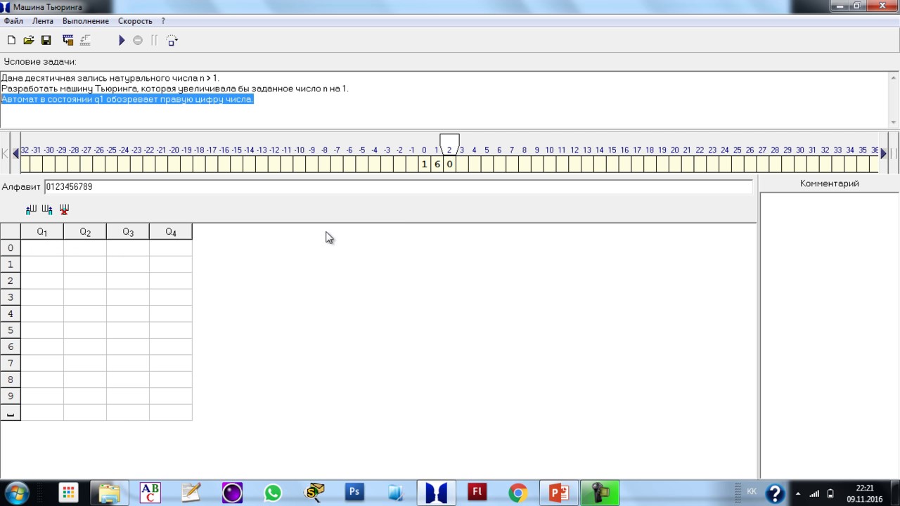This screenshot has height=506, width=900.
Task: Click the first line of the task description
Action: click(x=110, y=78)
